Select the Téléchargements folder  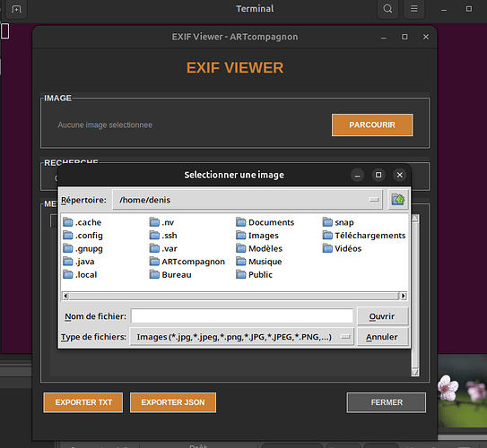click(x=364, y=236)
